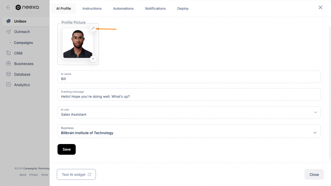Open the Automations tab
Viewport: 331px width, 186px height.
123,8
